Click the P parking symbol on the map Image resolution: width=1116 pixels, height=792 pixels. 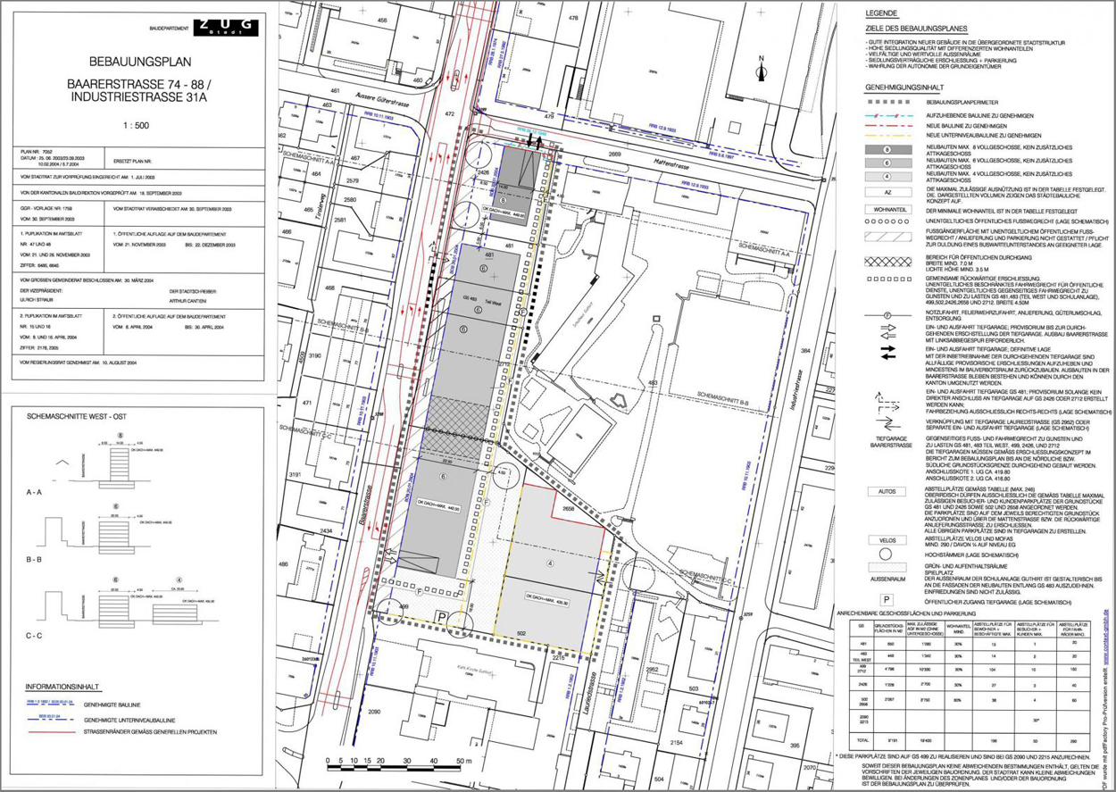[441, 617]
